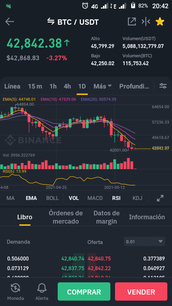Screen dimensions: 172x306
Task: Toggle the MACD indicator
Action: pos(95,198)
